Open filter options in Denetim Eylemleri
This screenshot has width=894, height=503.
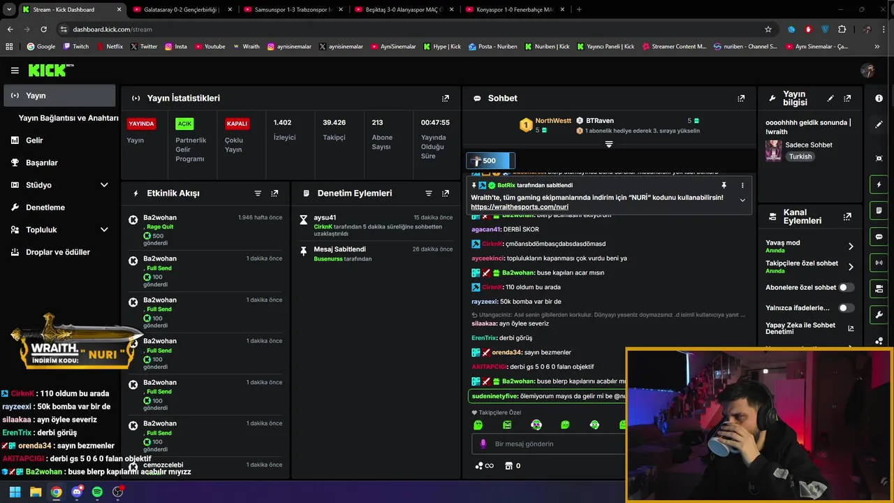coord(429,194)
